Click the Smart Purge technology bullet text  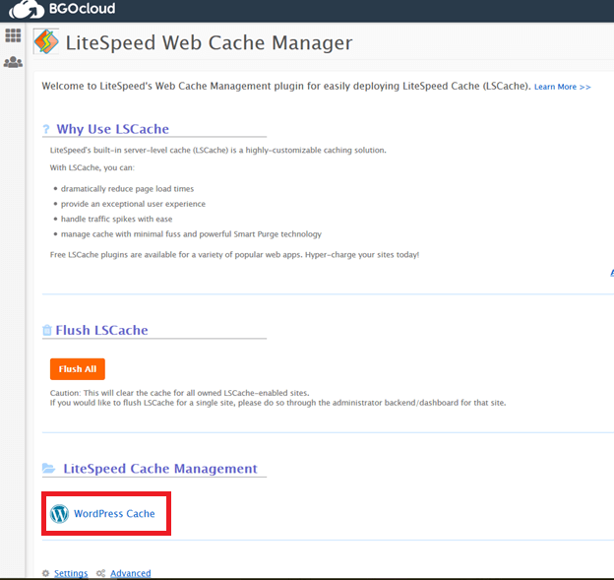pos(191,234)
